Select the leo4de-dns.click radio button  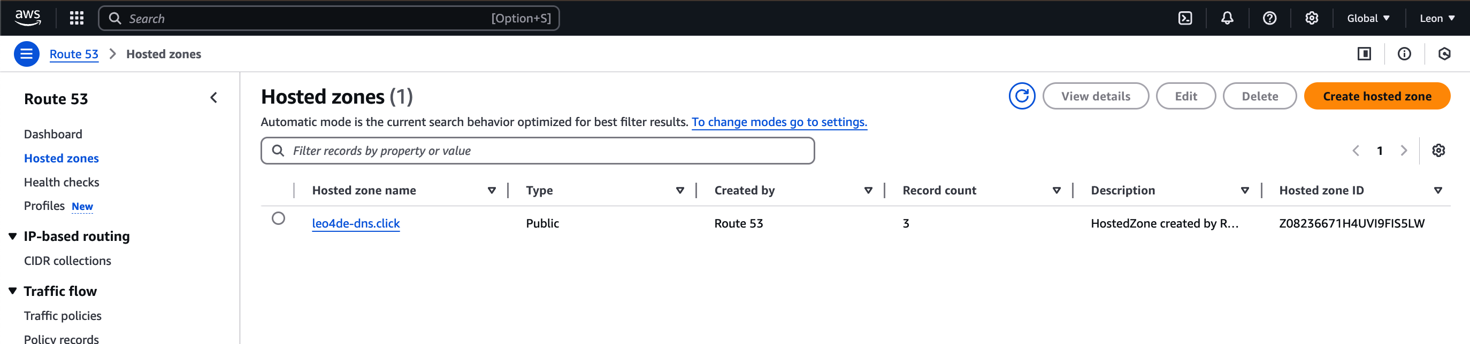tap(279, 218)
